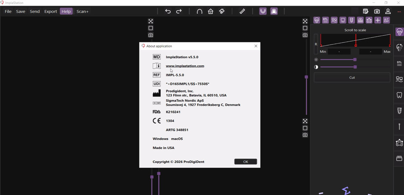Click the Cut button
Viewport: 404px width, 195px height.
point(352,77)
